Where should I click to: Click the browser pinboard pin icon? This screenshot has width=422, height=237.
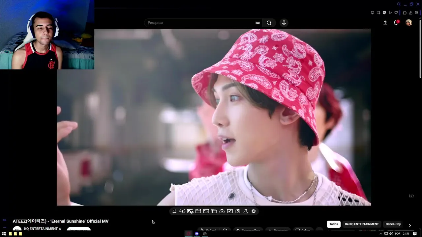point(372,13)
